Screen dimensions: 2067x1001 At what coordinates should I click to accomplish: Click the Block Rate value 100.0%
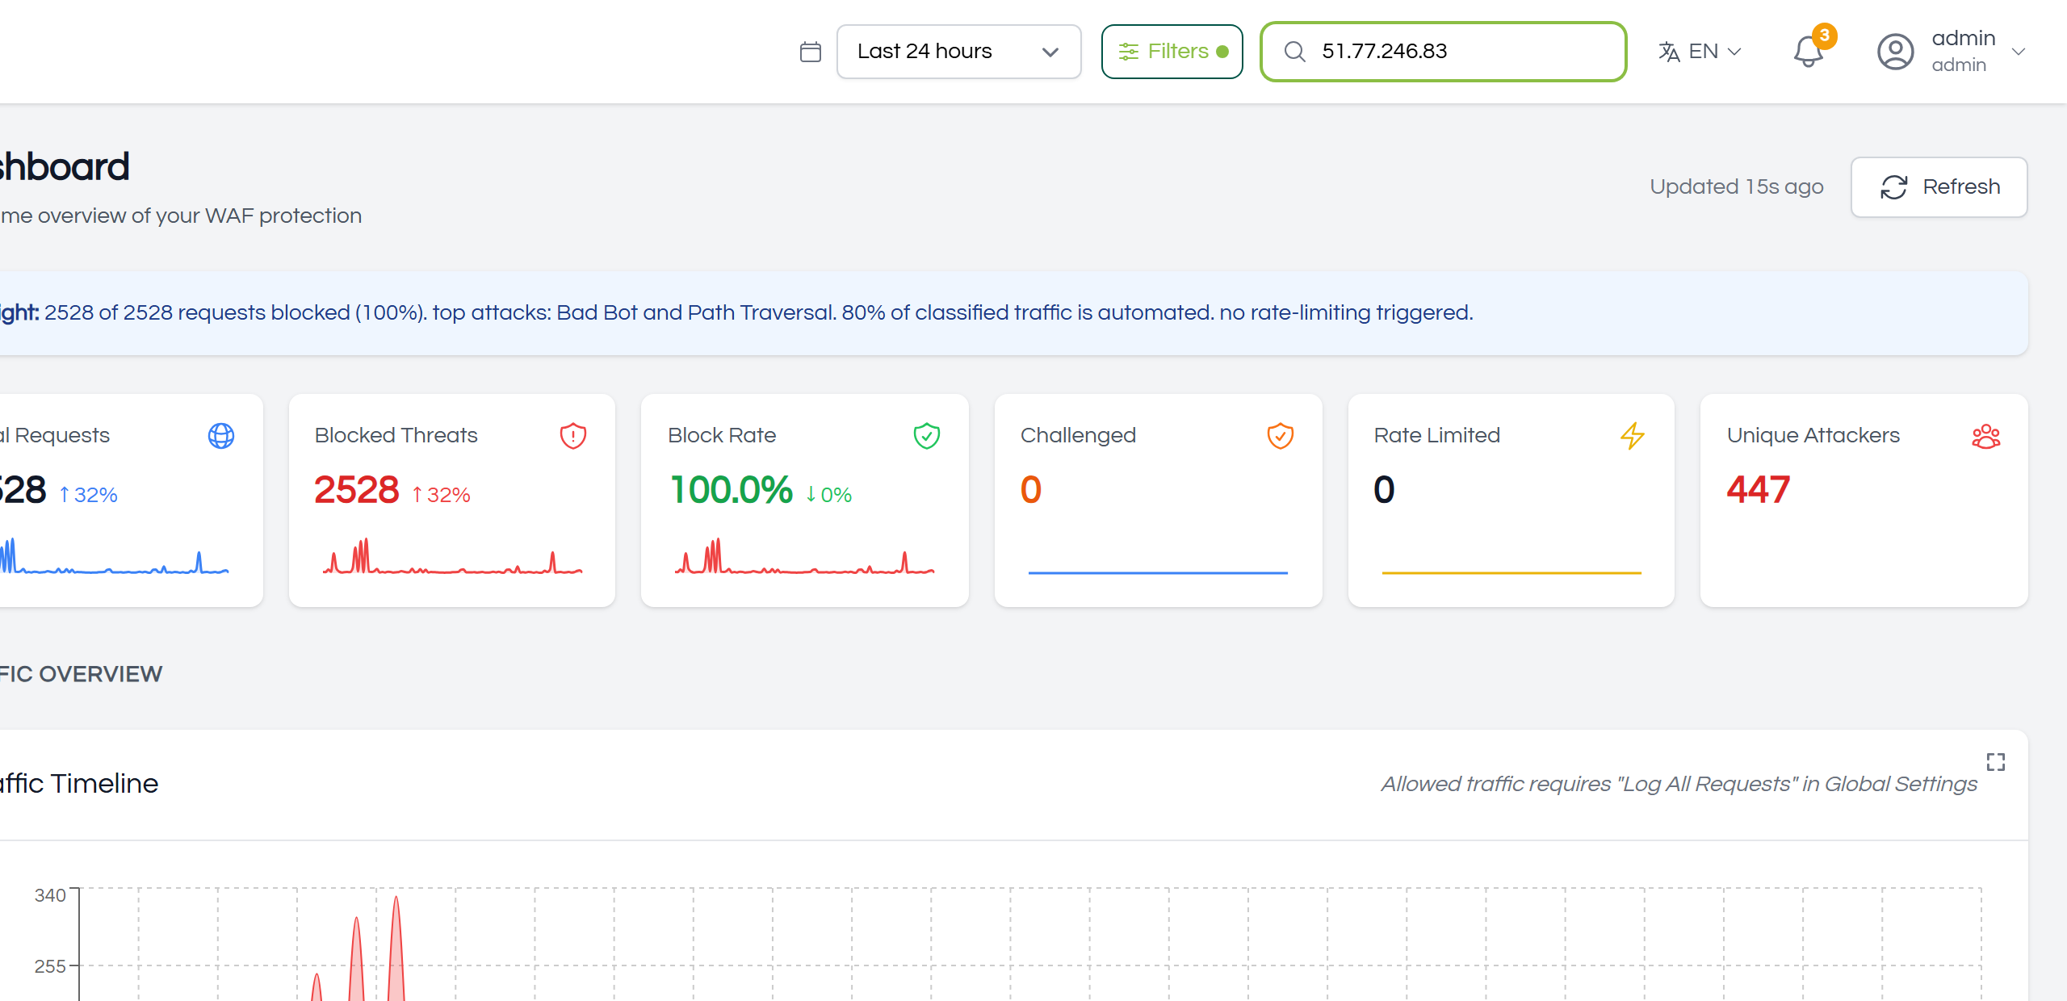pyautogui.click(x=732, y=490)
